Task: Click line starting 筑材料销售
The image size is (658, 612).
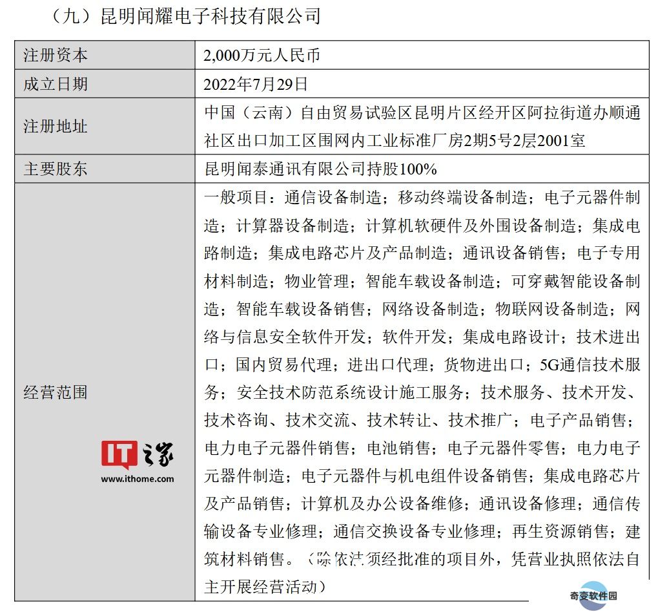Action: point(422,559)
